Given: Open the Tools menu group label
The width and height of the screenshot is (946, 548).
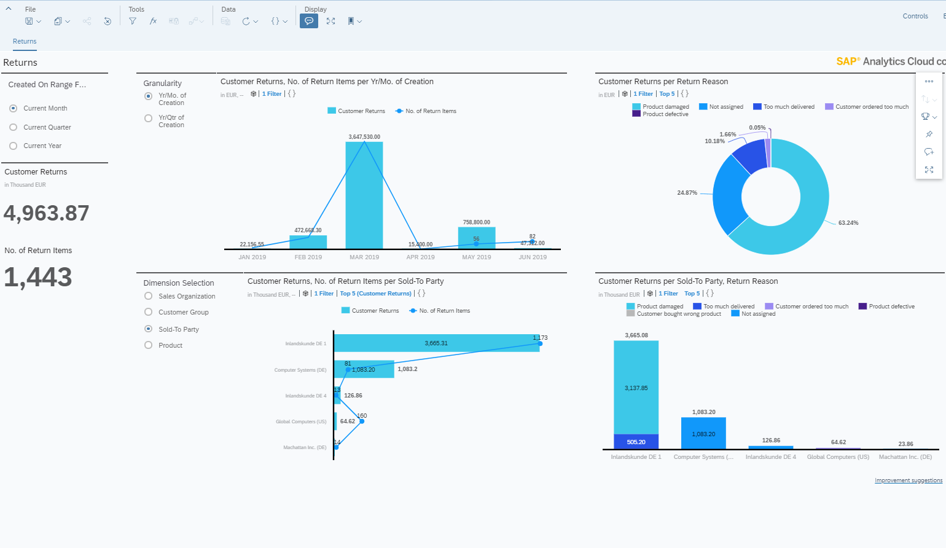Looking at the screenshot, I should 136,9.
